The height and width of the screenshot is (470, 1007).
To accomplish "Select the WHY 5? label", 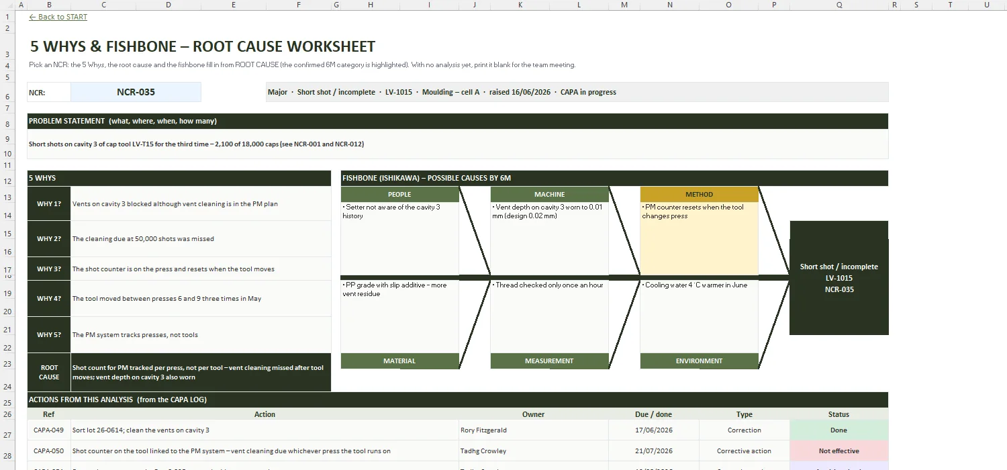I will tap(49, 334).
